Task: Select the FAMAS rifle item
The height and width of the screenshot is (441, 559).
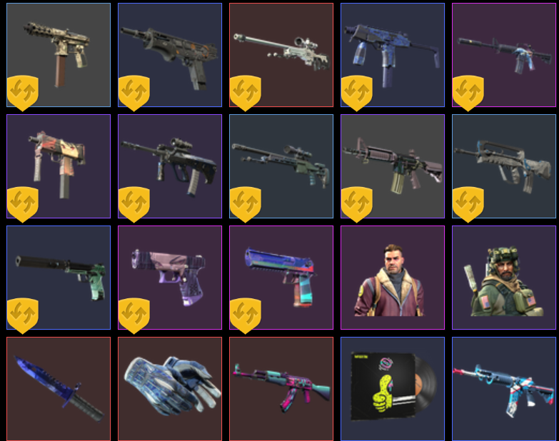Action: click(504, 166)
